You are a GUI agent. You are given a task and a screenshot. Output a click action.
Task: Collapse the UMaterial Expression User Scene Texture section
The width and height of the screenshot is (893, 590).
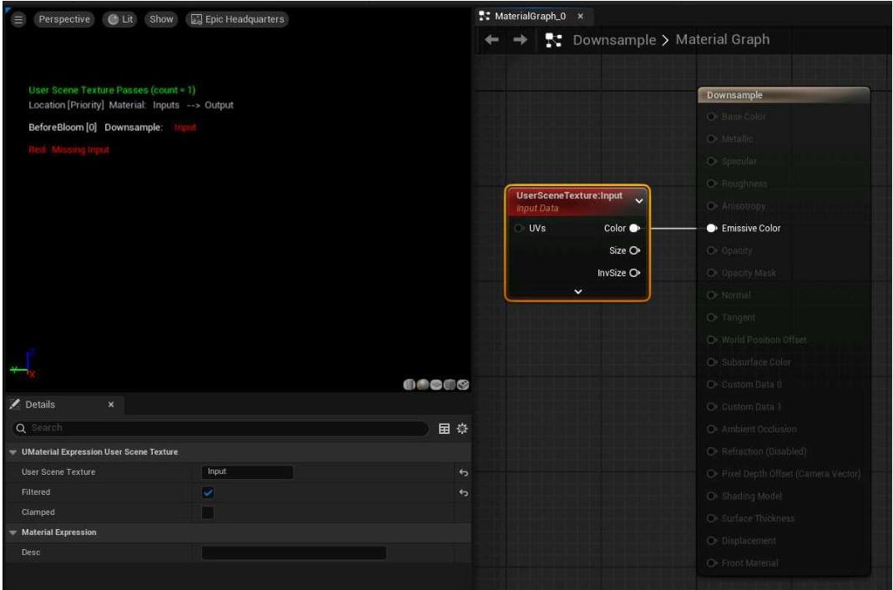(x=13, y=452)
